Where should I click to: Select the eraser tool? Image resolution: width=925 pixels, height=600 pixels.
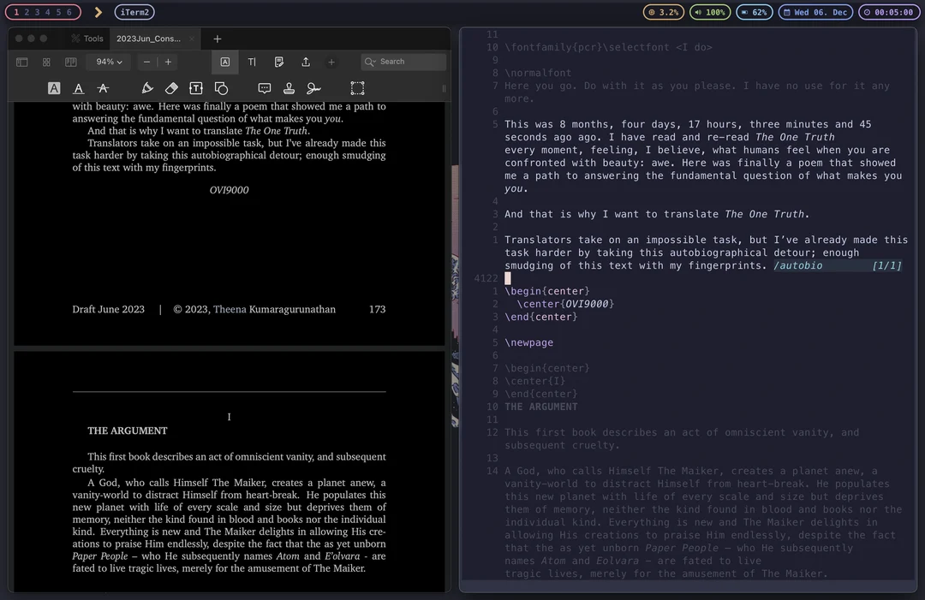173,88
